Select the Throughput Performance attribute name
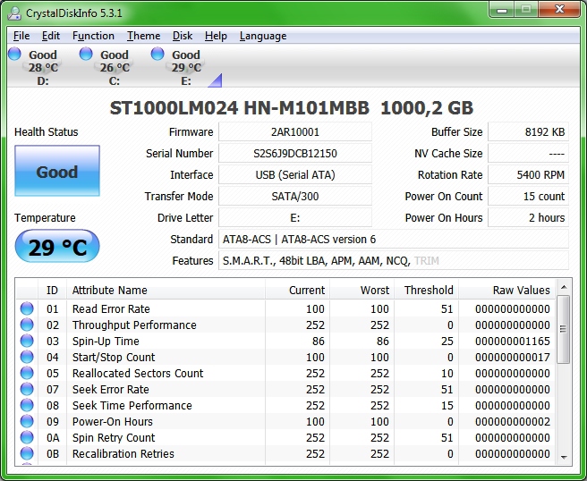This screenshot has width=587, height=481. [134, 325]
